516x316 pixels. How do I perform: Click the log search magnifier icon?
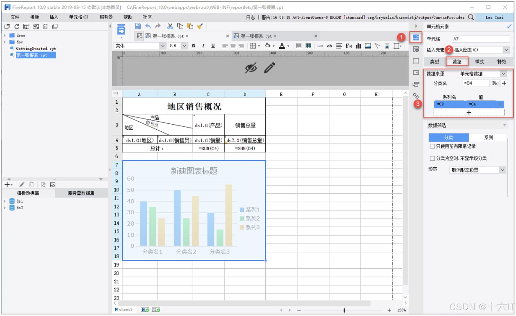click(x=471, y=17)
